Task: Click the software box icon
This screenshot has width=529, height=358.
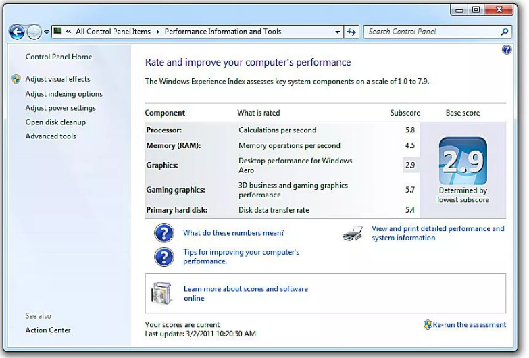Action: [161, 293]
